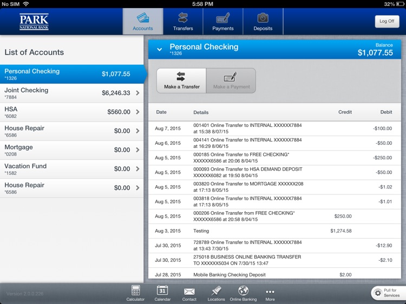
Task: Select Personal Checking in the accounts list
Action: tap(71, 74)
